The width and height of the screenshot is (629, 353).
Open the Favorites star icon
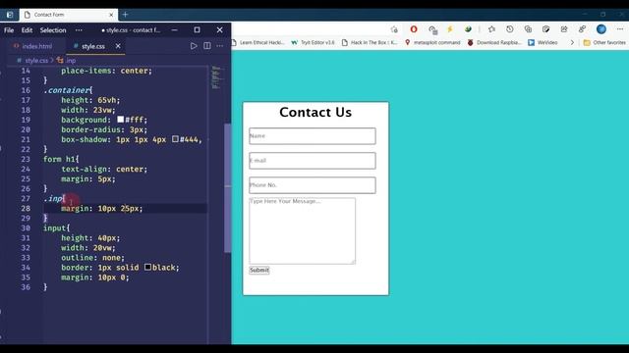[x=491, y=29]
